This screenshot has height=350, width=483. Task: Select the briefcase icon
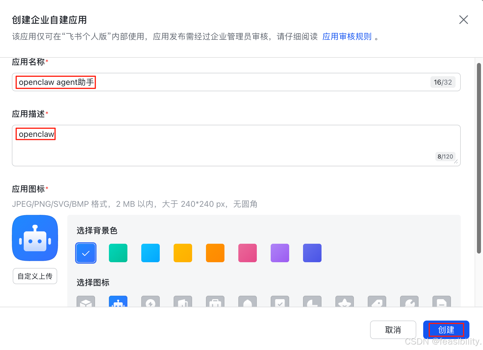215,302
